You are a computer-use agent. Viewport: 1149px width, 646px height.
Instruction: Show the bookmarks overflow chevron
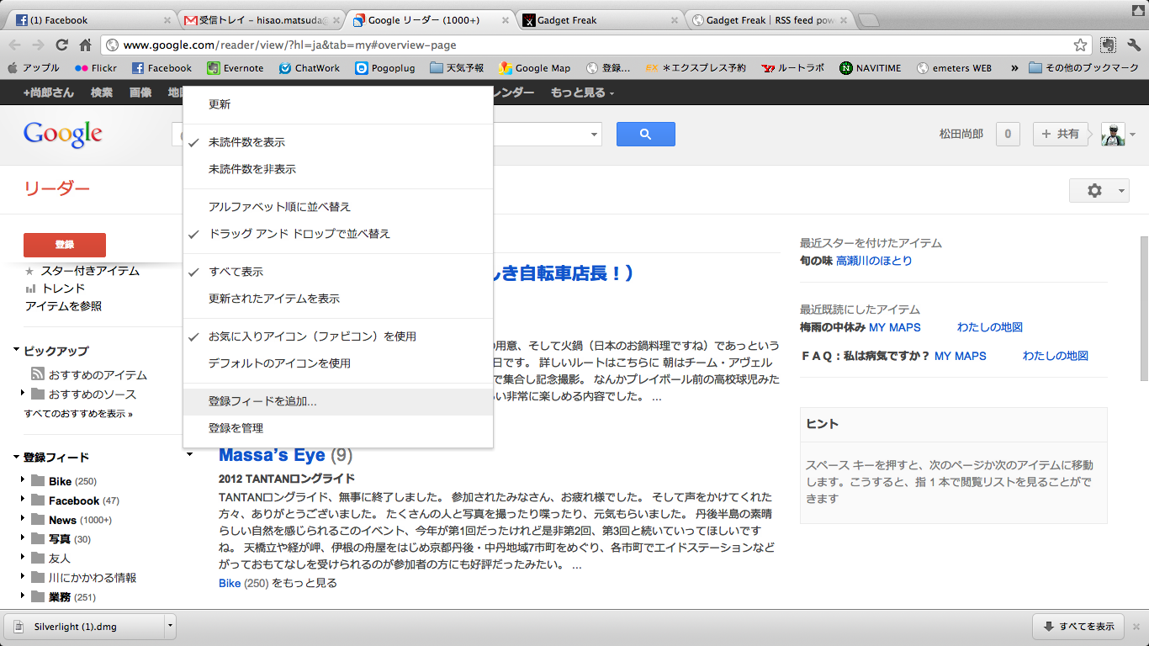point(1014,68)
